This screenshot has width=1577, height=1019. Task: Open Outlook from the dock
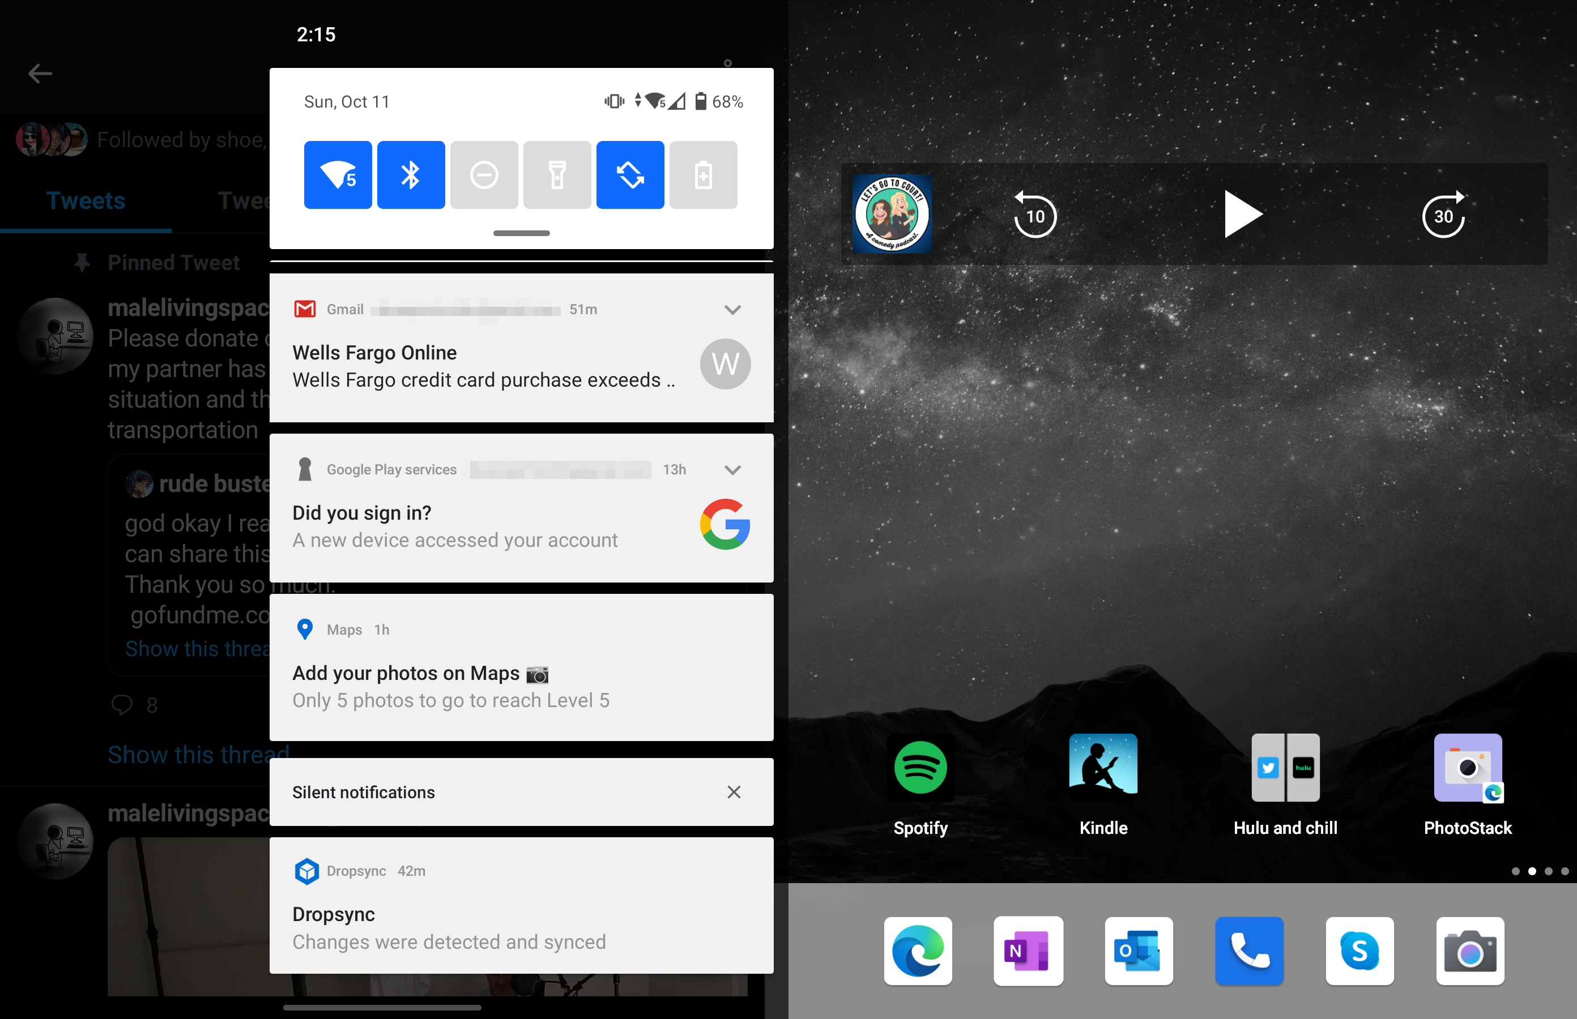click(1139, 951)
